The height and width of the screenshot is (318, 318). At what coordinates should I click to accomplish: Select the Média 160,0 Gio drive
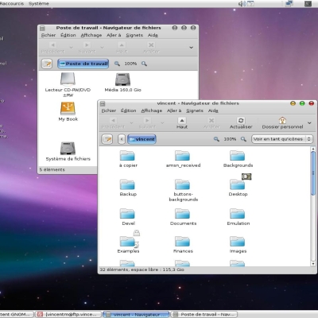pos(122,79)
